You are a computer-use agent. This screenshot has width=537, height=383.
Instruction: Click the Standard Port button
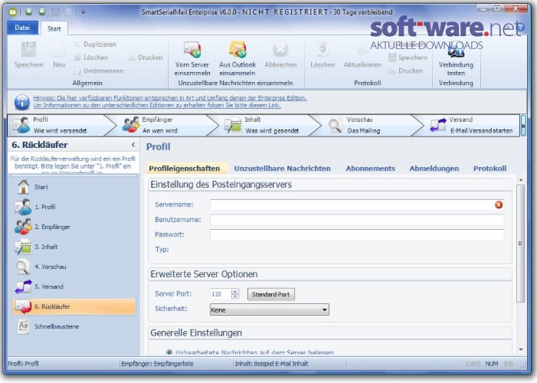[x=270, y=294]
